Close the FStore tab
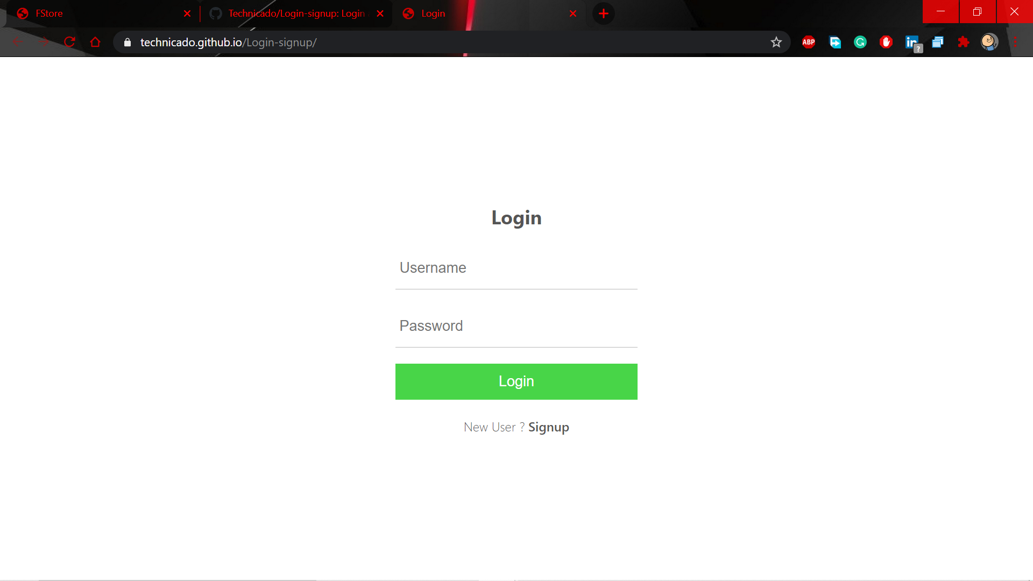 coord(187,13)
